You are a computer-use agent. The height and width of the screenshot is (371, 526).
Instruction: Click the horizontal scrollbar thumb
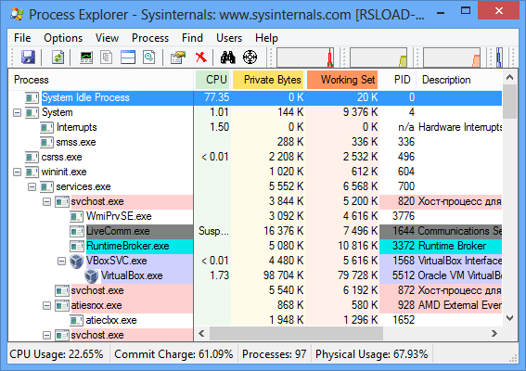pos(296,334)
